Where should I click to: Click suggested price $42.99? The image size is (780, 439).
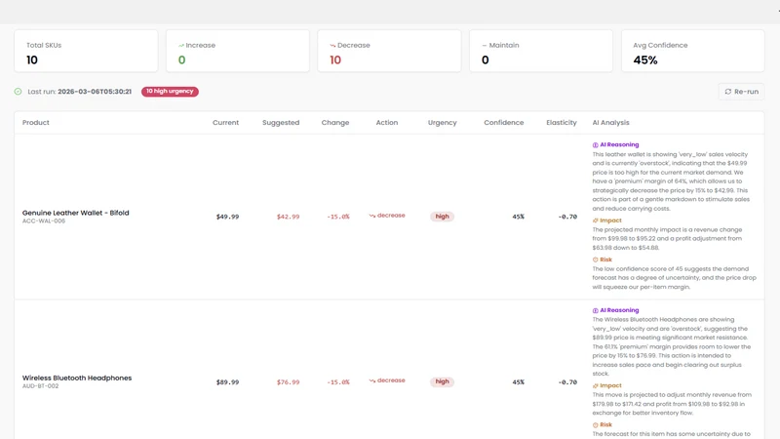point(288,217)
